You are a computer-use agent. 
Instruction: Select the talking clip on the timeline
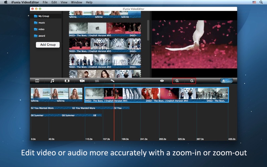[56, 95]
